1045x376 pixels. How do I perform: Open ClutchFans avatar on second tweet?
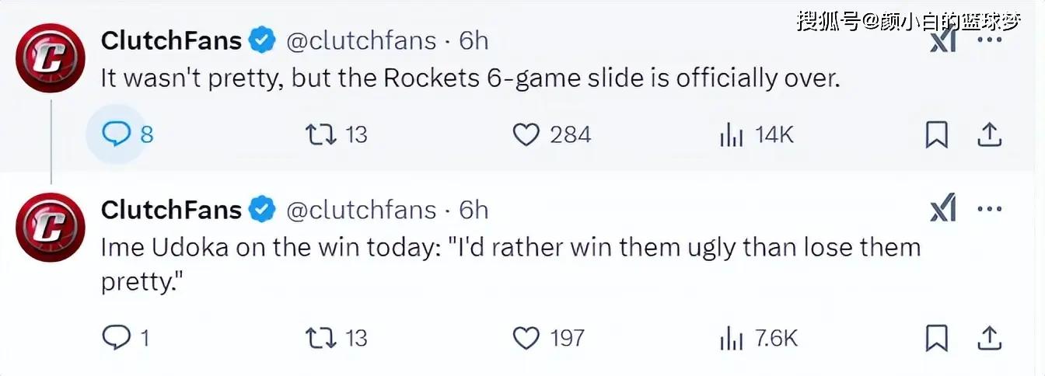click(51, 228)
